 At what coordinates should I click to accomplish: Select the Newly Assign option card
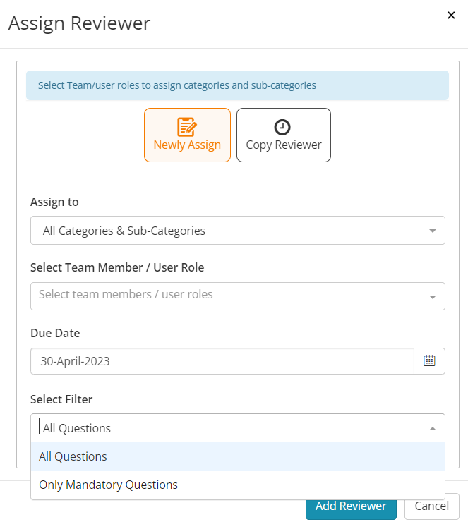coord(187,135)
